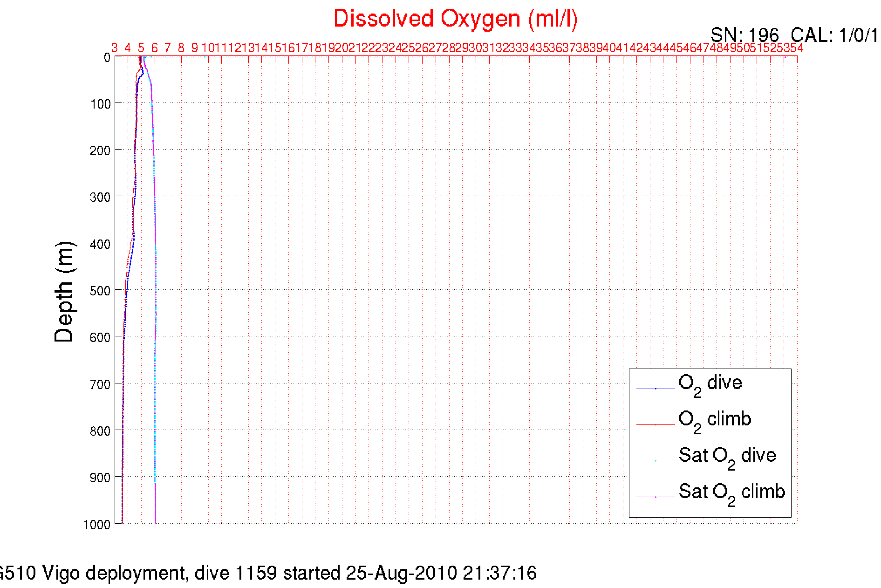Click the 500 depth tick label
This screenshot has width=881, height=588.
tap(101, 291)
